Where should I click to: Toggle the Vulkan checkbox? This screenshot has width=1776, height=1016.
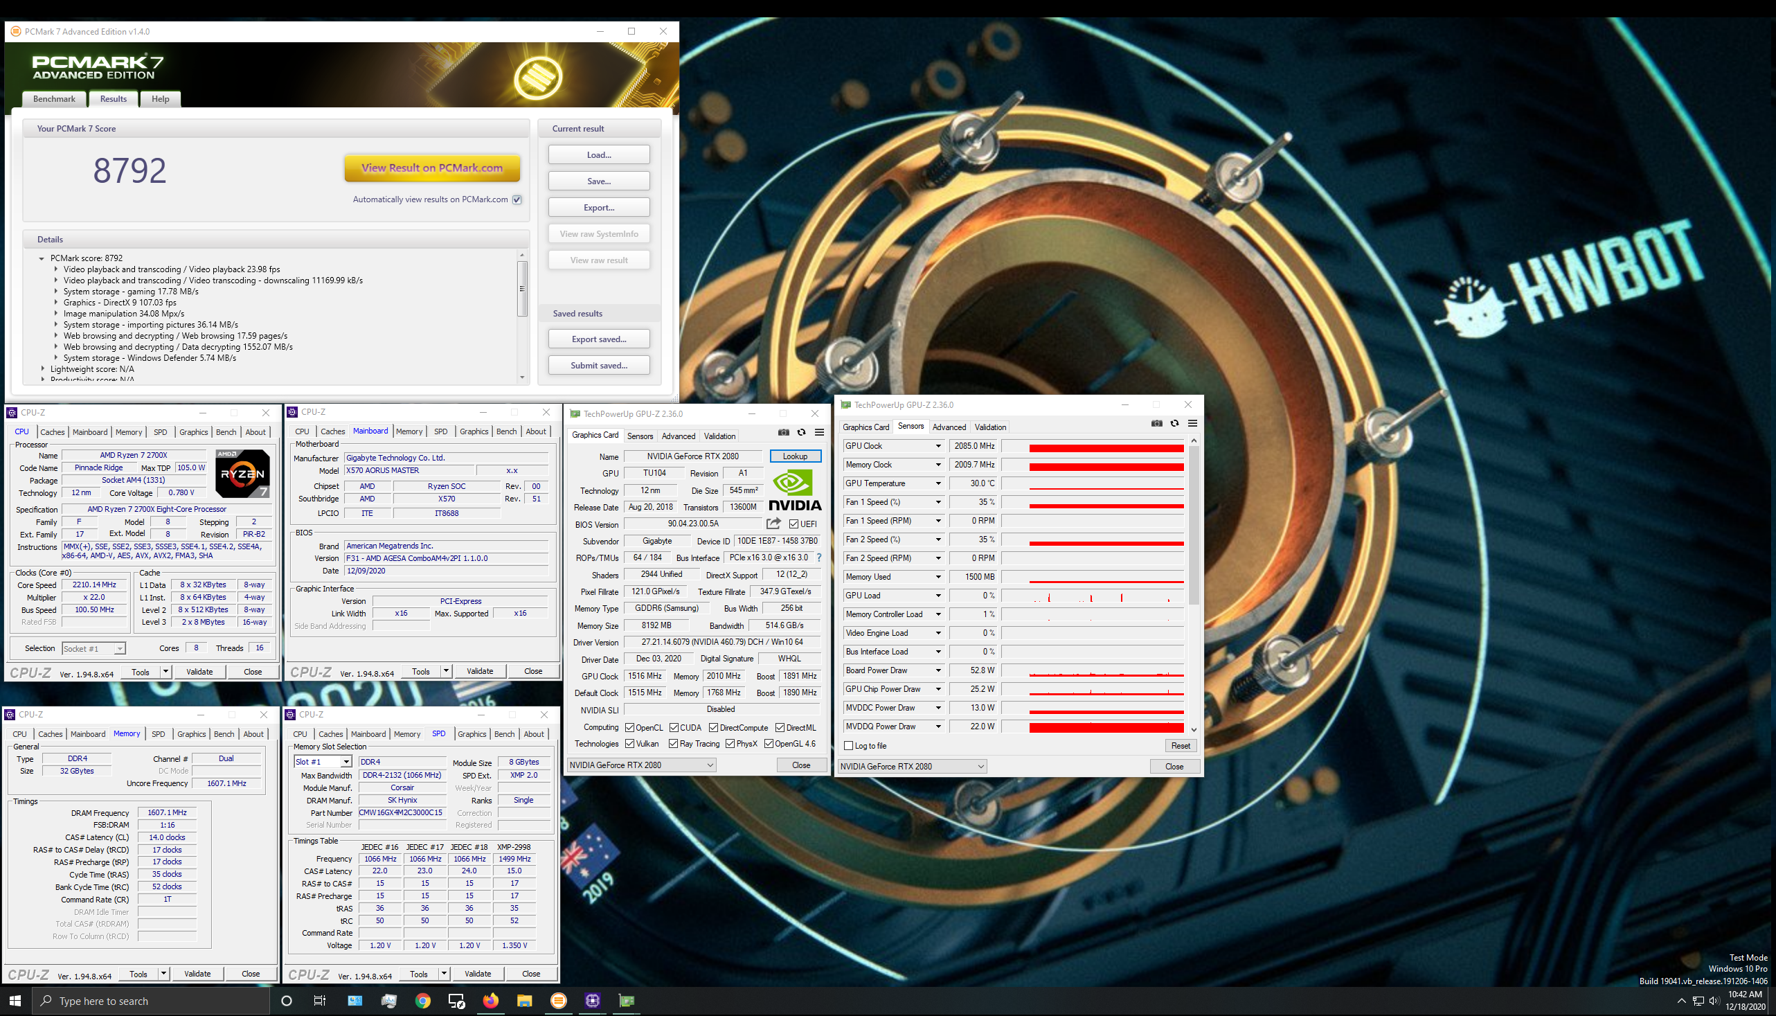pos(630,744)
